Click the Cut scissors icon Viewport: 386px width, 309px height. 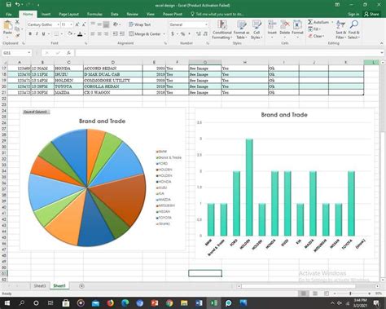point(17,22)
